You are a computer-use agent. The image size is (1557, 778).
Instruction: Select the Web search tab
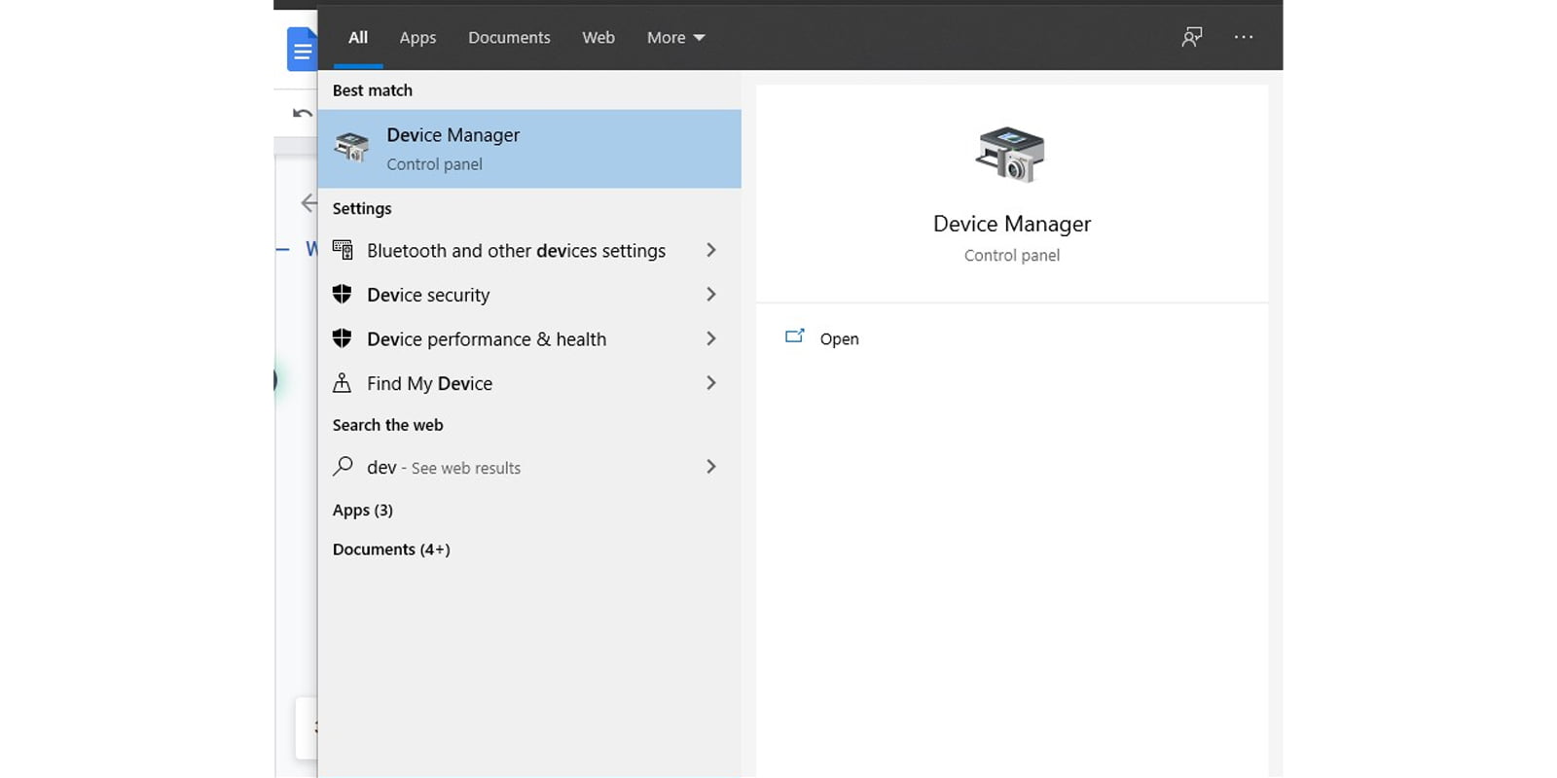click(597, 37)
